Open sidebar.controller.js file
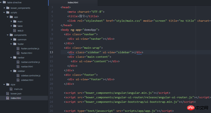211x113 pixels. pos(31,76)
